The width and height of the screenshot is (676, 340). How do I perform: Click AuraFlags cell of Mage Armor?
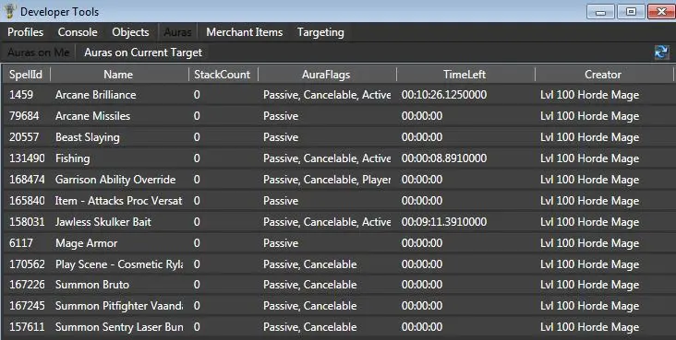pyautogui.click(x=281, y=242)
